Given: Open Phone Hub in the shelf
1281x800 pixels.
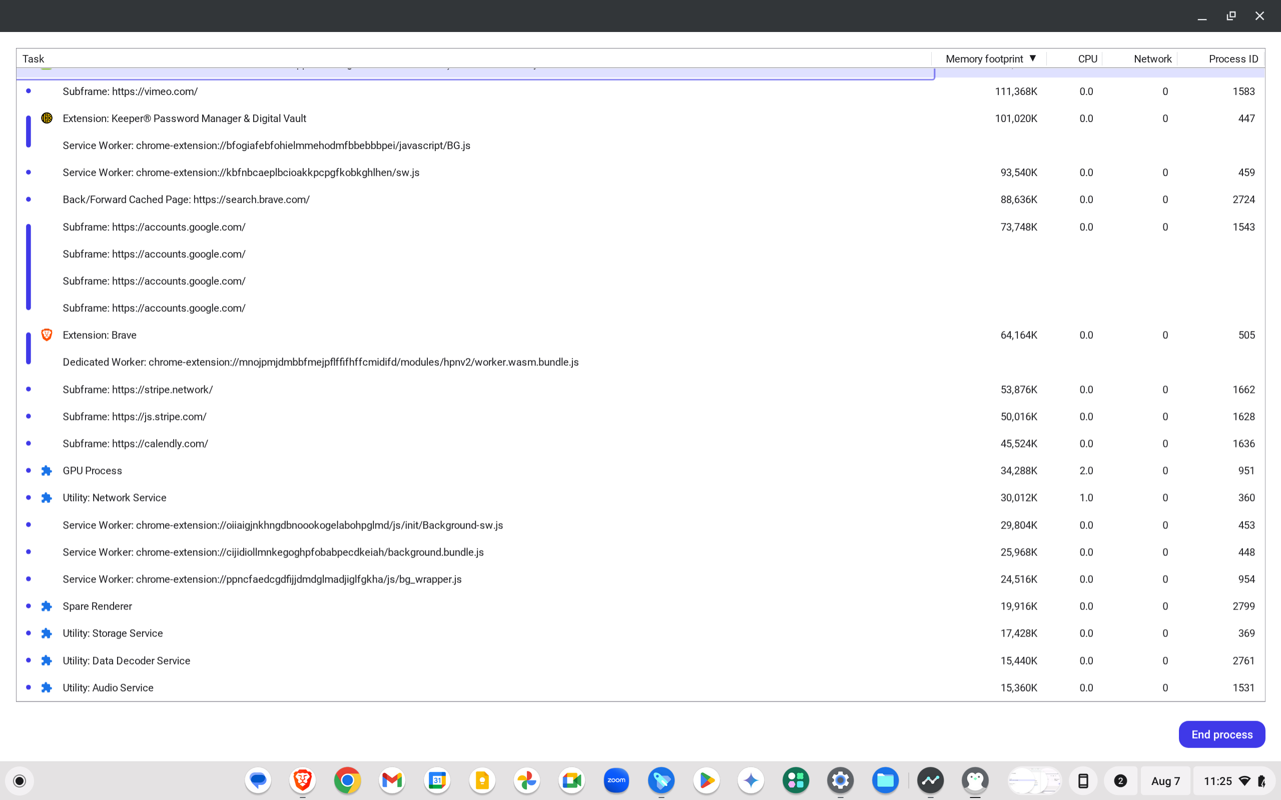Looking at the screenshot, I should tap(1083, 780).
